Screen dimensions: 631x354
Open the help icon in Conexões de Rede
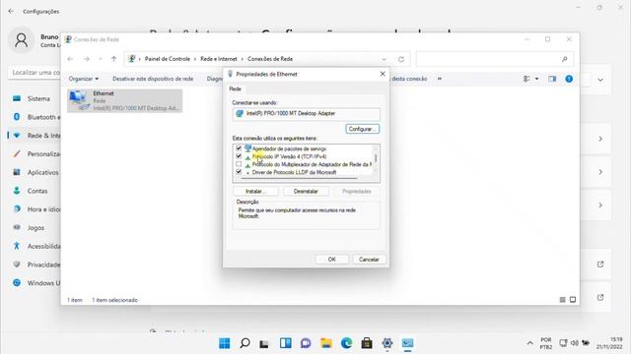click(x=569, y=79)
